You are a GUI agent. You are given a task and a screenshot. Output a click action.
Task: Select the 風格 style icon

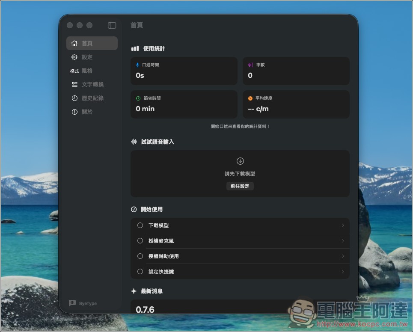click(x=74, y=71)
